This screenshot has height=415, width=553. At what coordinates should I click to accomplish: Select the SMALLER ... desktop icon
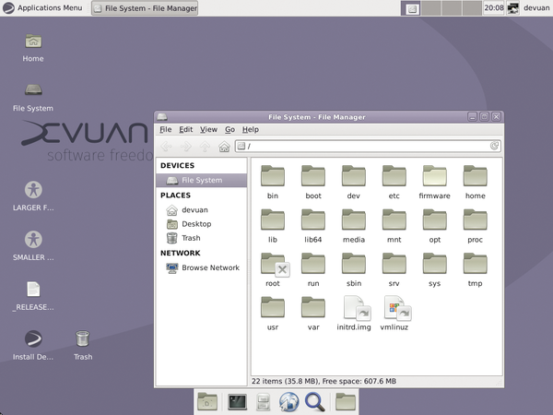(x=33, y=246)
